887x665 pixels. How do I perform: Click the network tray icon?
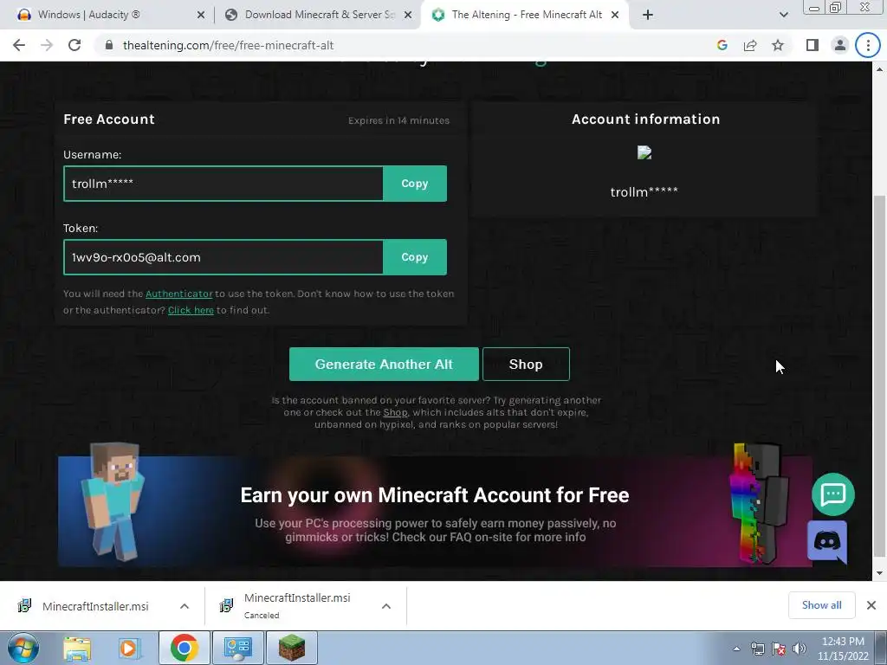757,649
